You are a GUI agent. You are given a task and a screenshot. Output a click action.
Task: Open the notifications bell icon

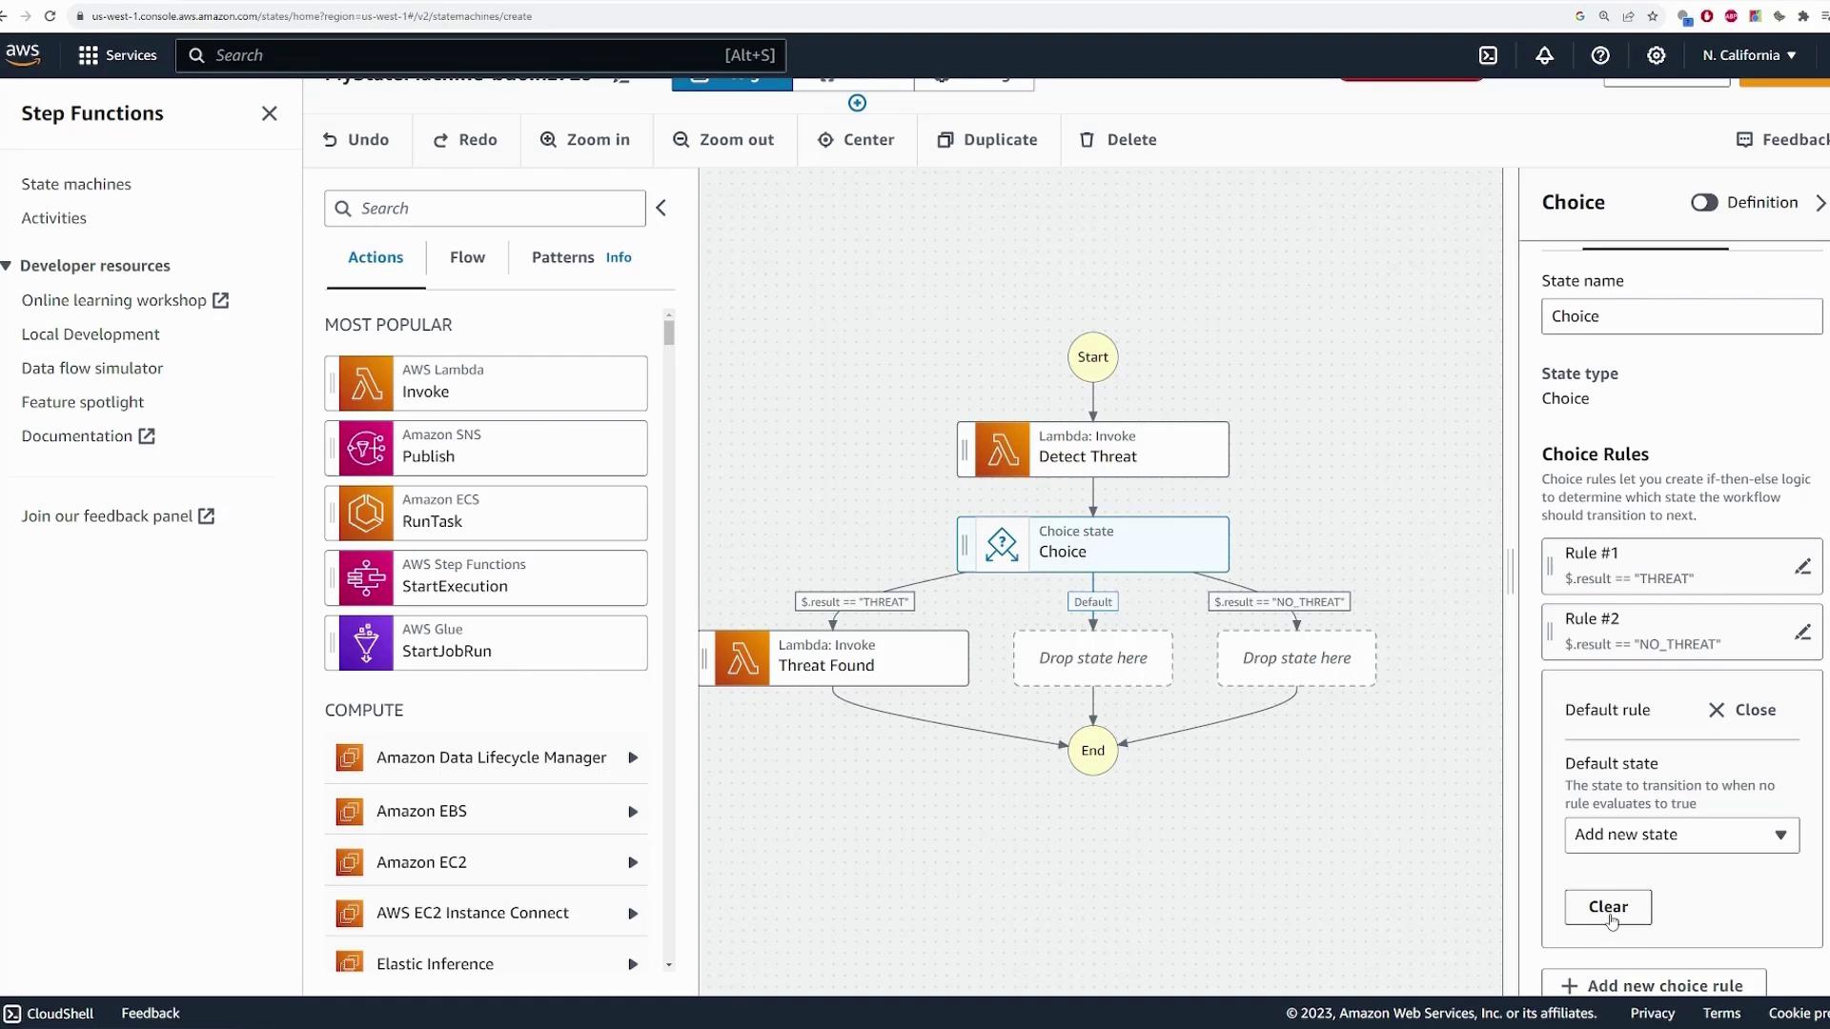(1544, 55)
